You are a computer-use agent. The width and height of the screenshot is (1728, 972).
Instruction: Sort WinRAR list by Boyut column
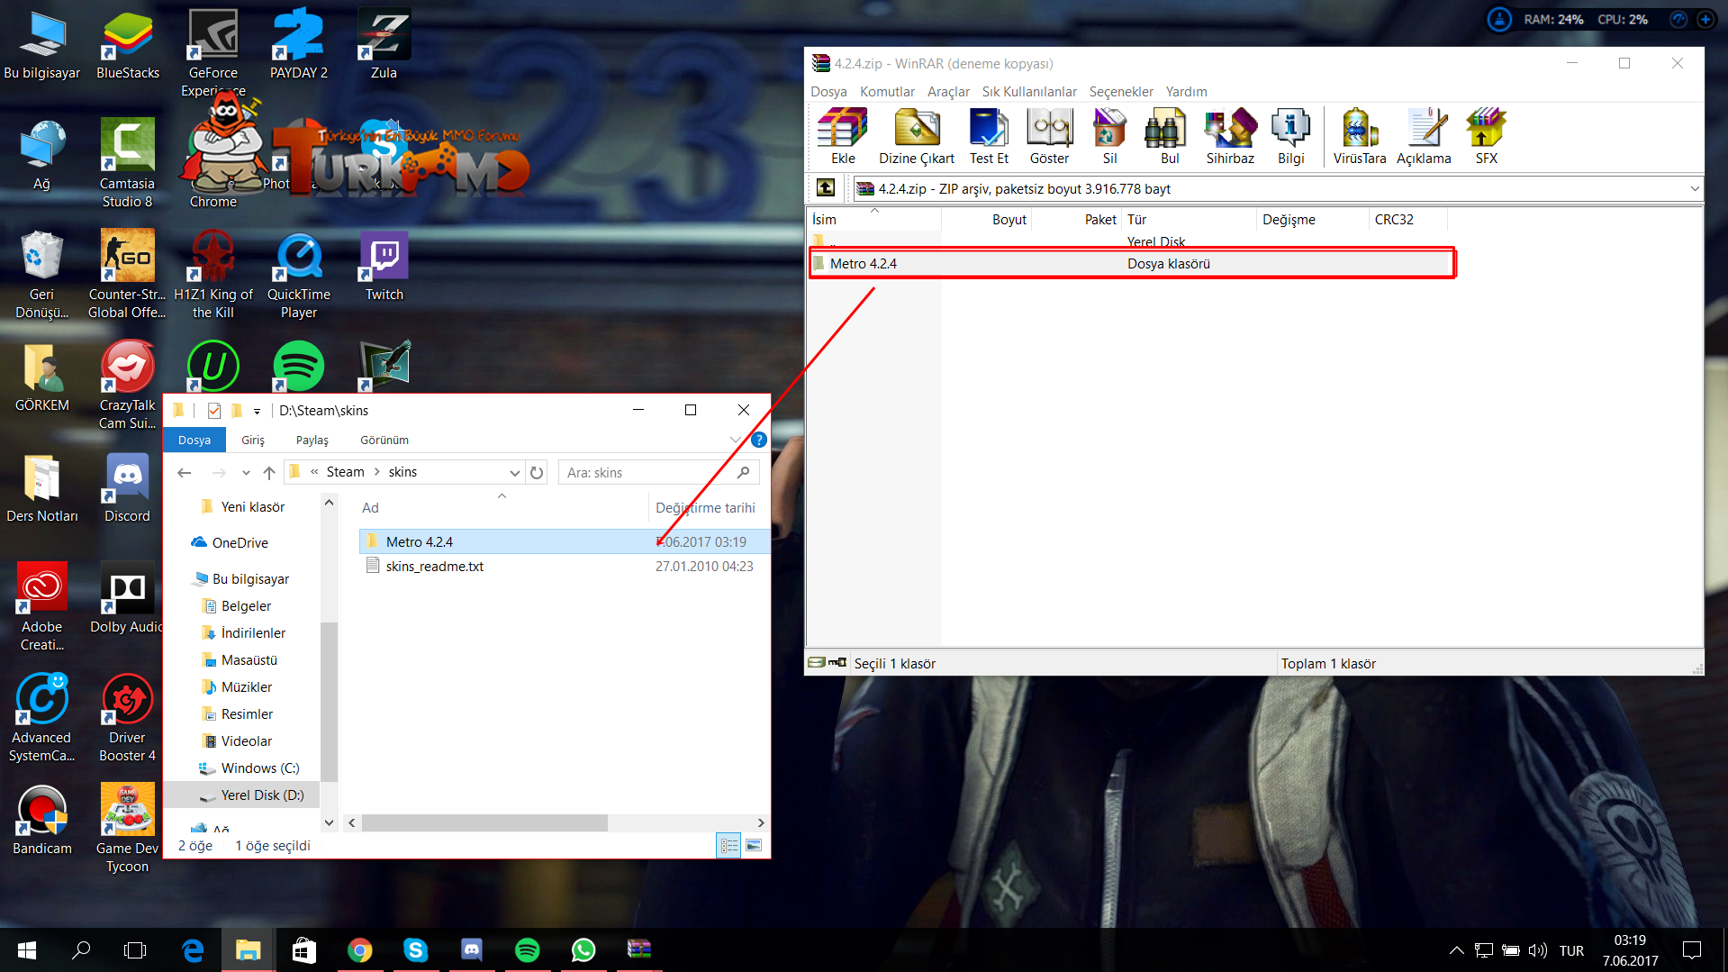click(x=986, y=220)
